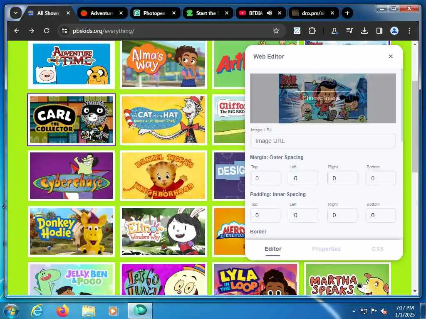
Task: Select the CSS tab in Web Editor
Action: coord(377,249)
